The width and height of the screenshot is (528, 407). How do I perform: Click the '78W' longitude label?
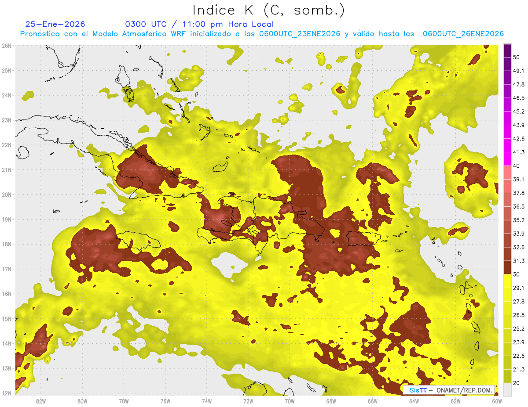click(x=124, y=401)
